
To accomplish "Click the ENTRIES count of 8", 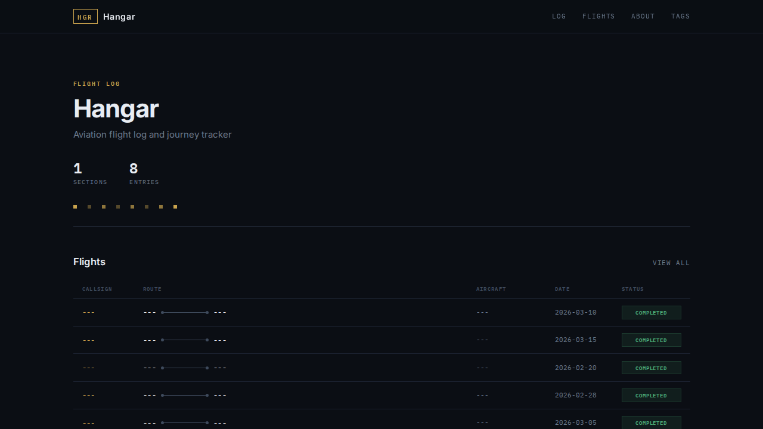I will pyautogui.click(x=134, y=169).
